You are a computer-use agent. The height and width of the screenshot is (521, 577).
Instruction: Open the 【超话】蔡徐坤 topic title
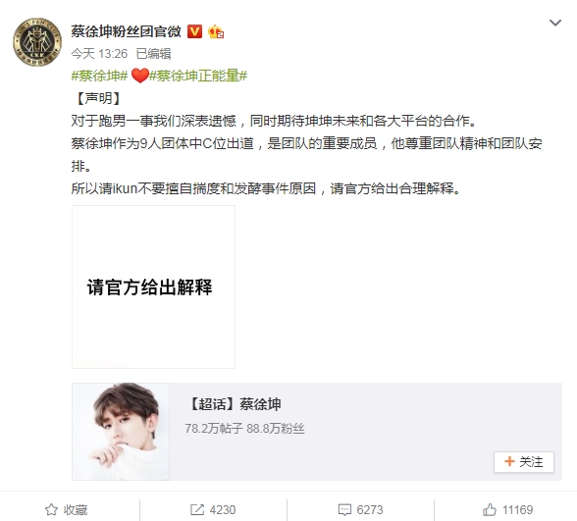pyautogui.click(x=235, y=404)
